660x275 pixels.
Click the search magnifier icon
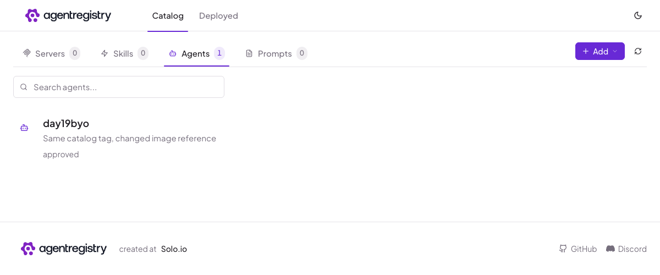[24, 87]
